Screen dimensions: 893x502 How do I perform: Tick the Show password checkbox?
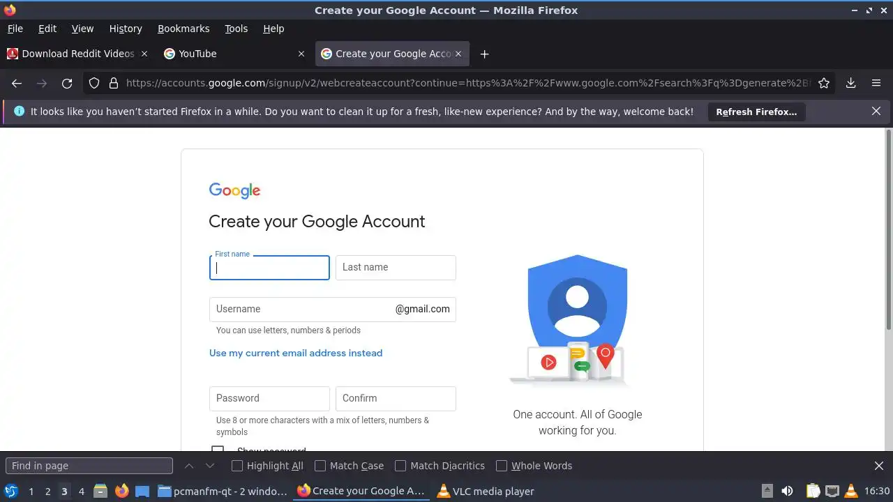point(218,448)
